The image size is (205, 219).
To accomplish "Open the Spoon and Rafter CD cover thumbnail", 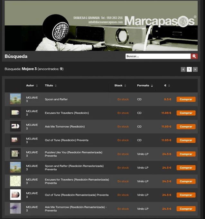I will point(15,99).
